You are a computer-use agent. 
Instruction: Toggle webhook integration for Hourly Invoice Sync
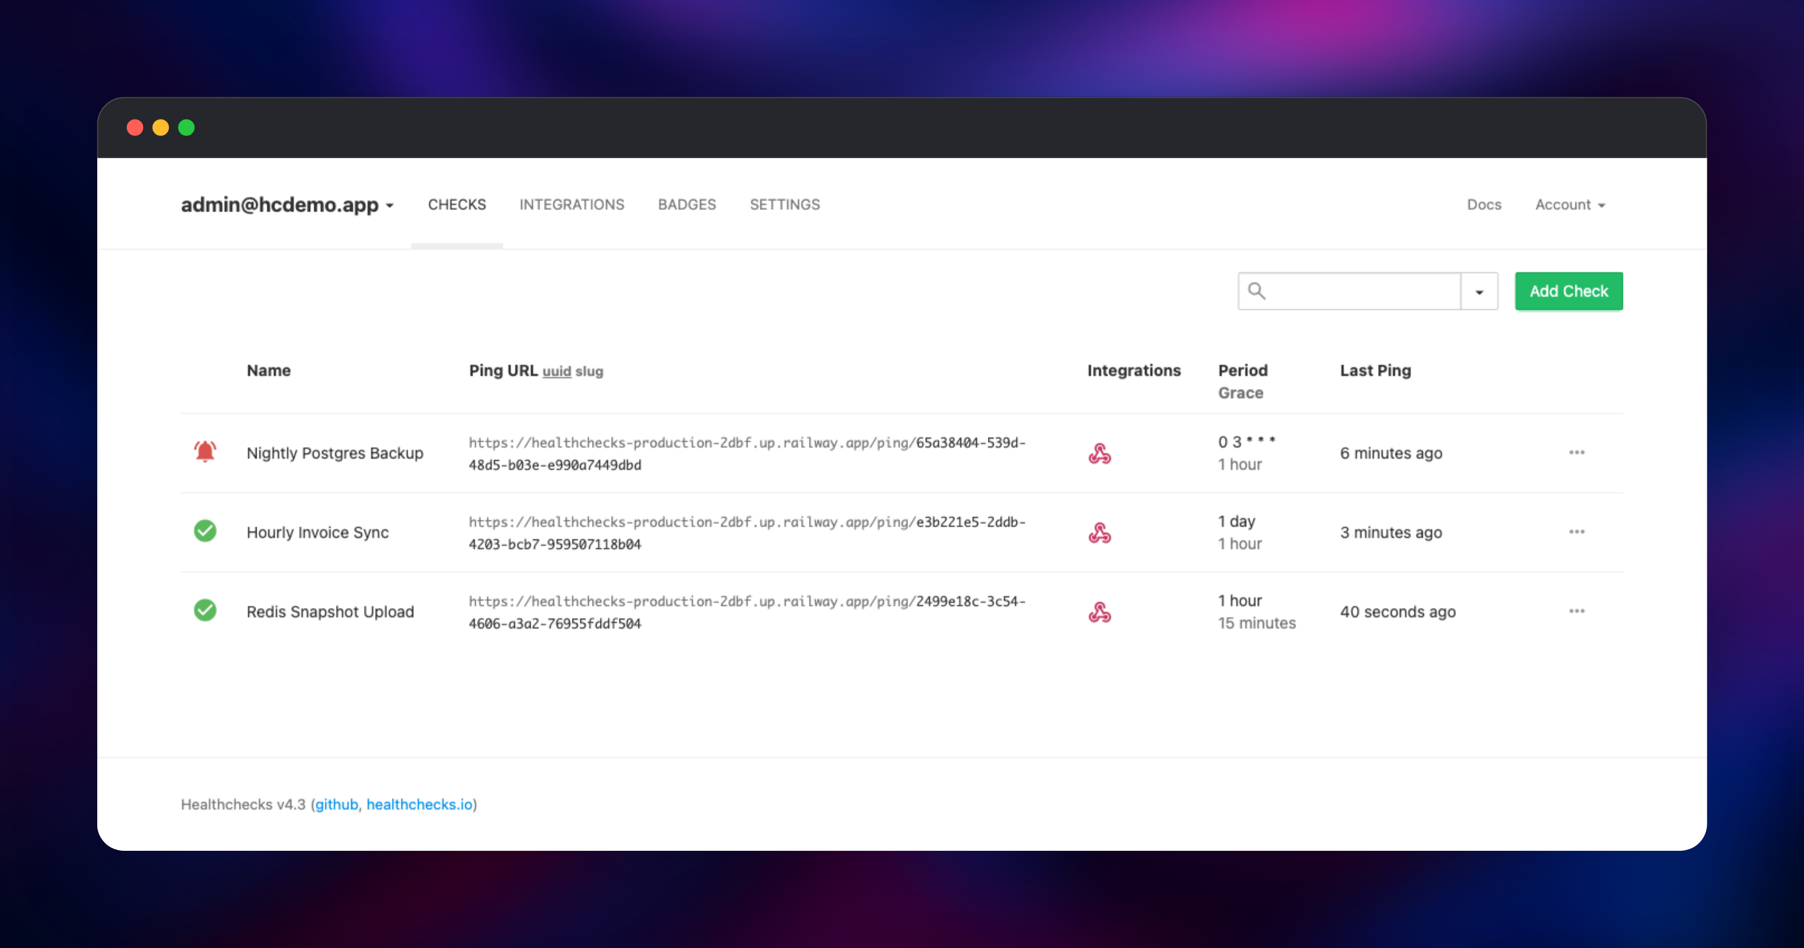(x=1100, y=532)
